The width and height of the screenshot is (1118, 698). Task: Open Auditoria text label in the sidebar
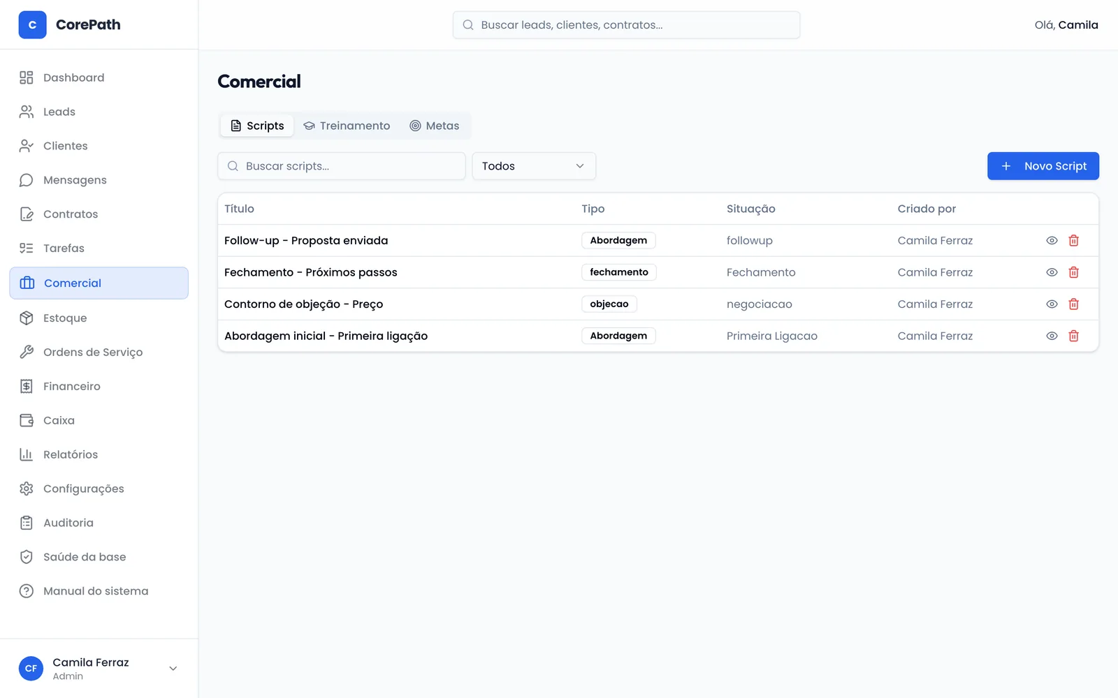tap(68, 523)
